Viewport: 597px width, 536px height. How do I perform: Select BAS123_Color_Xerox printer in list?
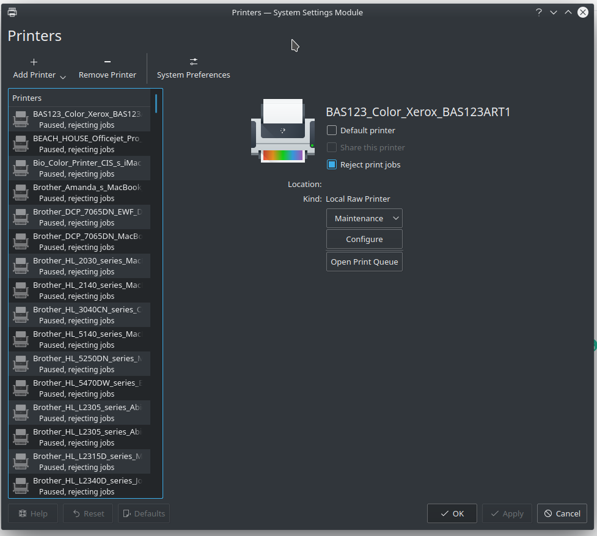tap(79, 119)
